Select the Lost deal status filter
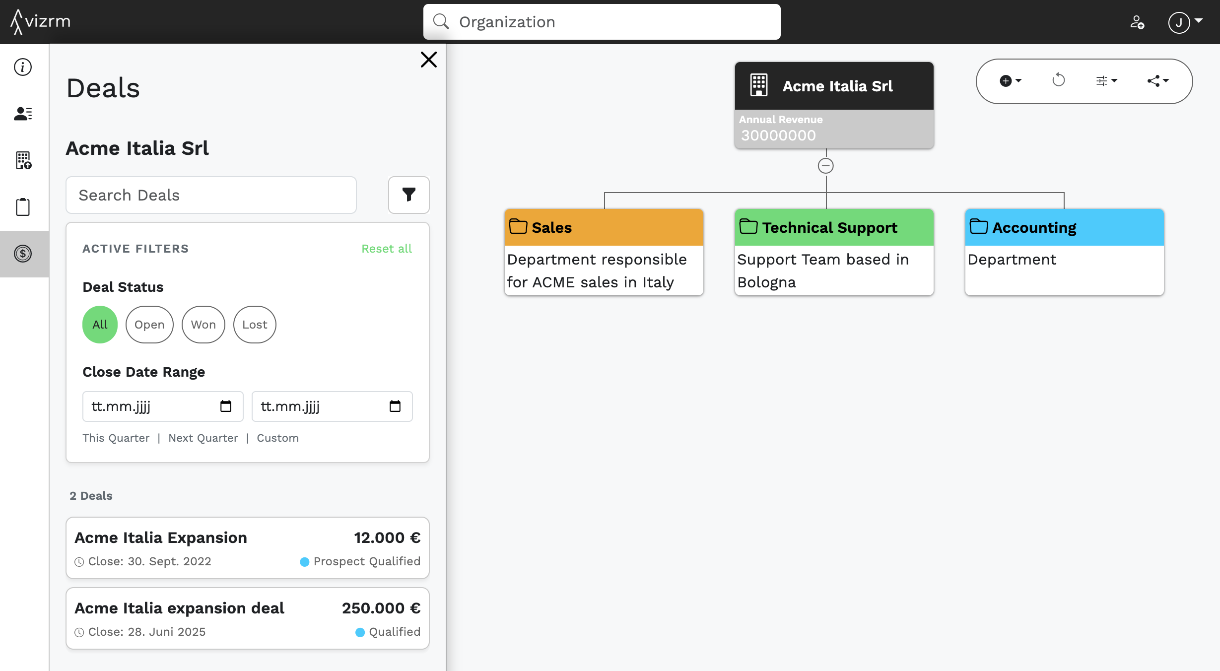This screenshot has width=1220, height=671. click(255, 325)
